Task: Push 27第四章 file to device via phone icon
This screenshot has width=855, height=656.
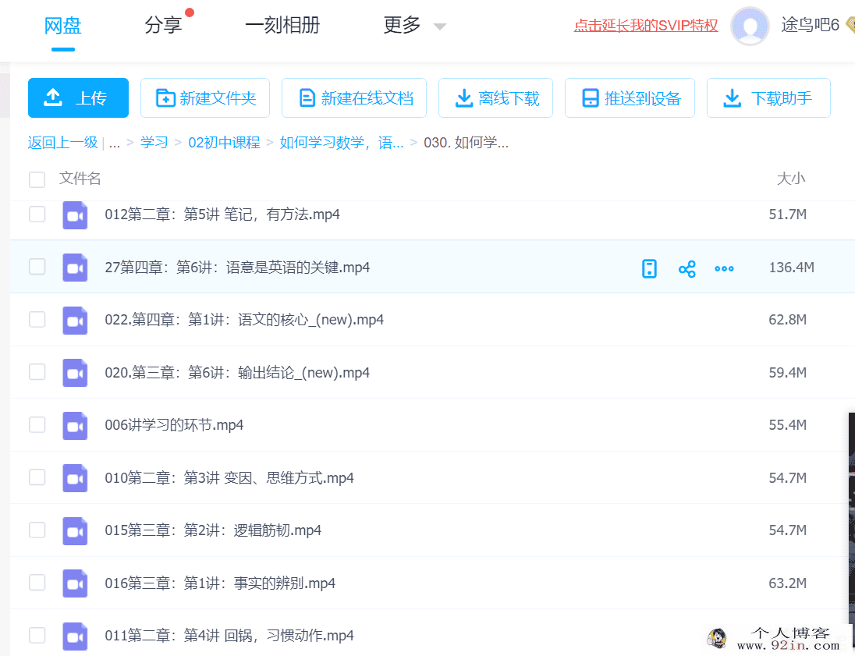Action: (x=649, y=268)
